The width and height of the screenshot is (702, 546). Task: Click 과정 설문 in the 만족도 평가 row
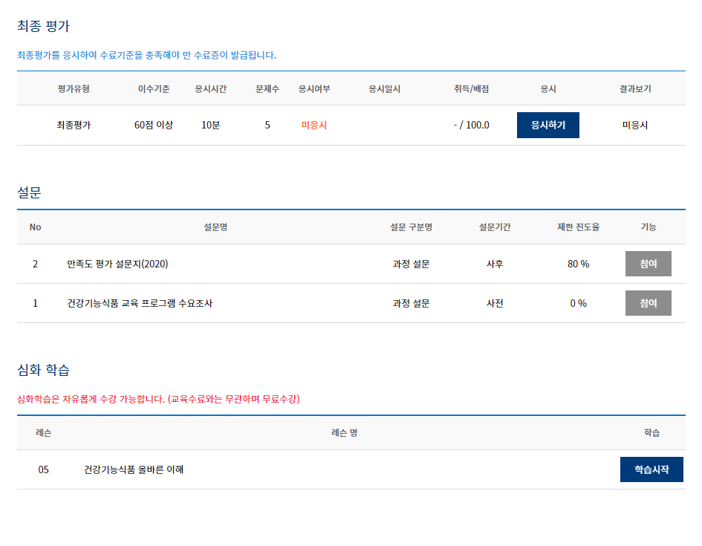click(411, 264)
